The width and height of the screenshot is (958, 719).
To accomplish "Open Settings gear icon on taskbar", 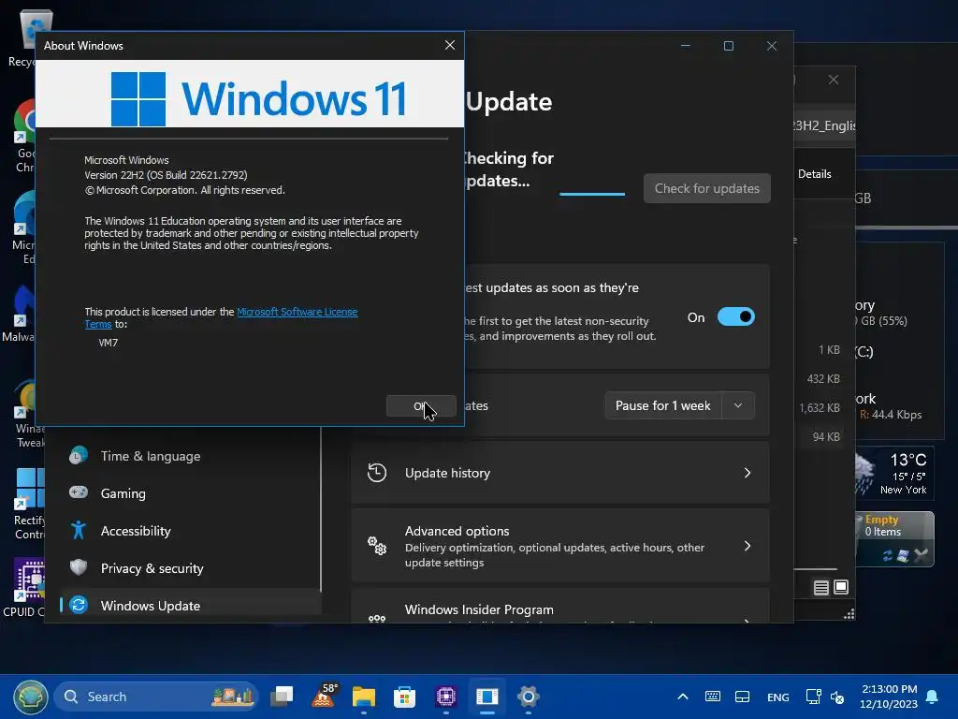I will tap(528, 697).
